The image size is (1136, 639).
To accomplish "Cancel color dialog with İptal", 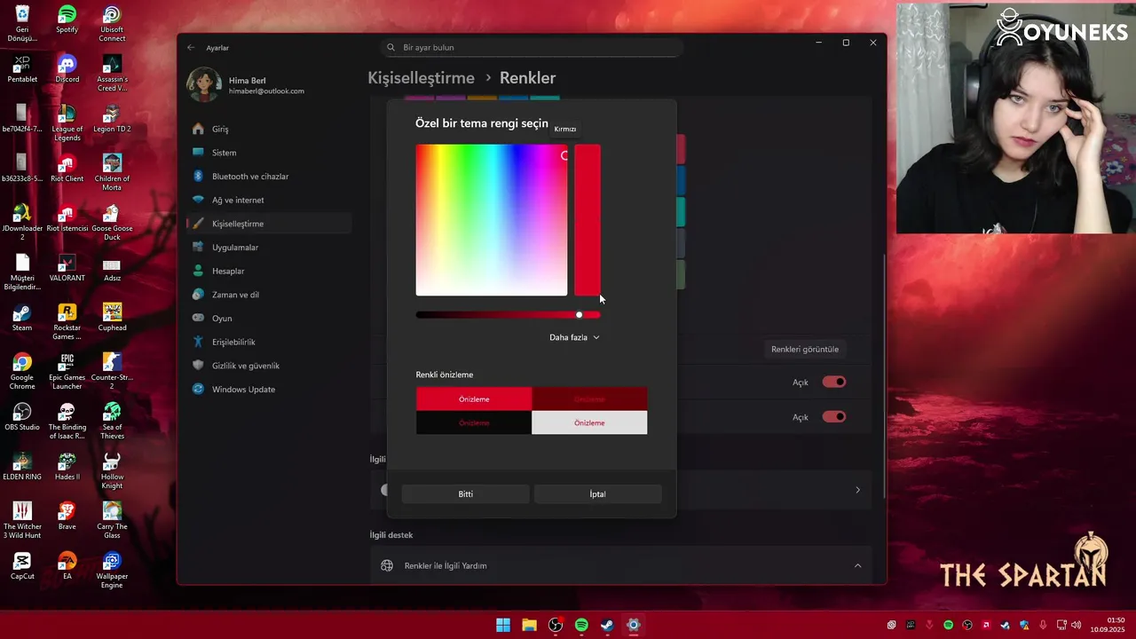I will (597, 494).
